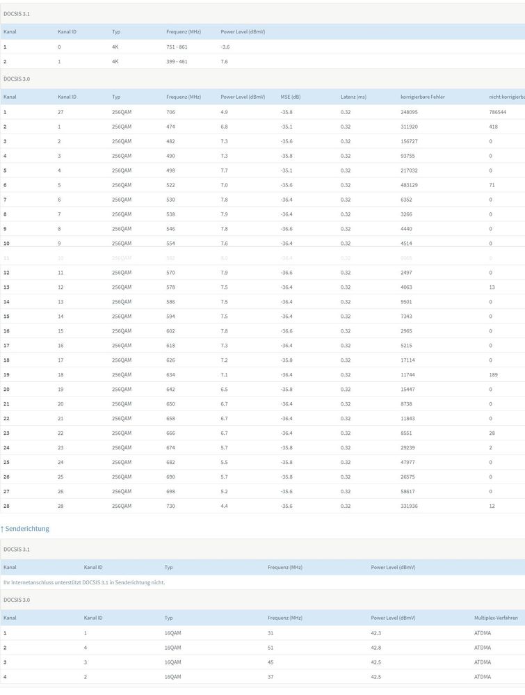Image resolution: width=525 pixels, height=695 pixels.
Task: Select the power level 4.9 cell
Action: tap(224, 112)
